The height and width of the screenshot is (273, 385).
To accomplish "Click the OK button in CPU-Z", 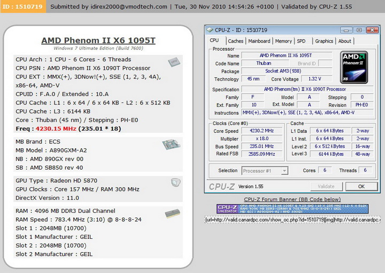I will point(361,187).
